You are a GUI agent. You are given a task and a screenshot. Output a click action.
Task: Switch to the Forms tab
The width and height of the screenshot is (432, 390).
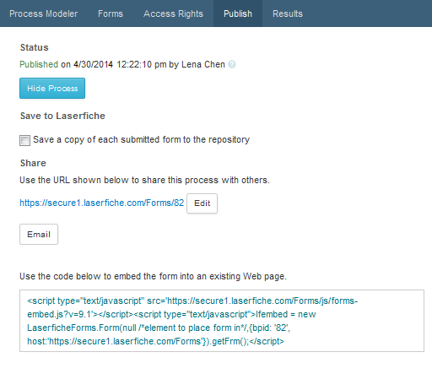tap(111, 14)
